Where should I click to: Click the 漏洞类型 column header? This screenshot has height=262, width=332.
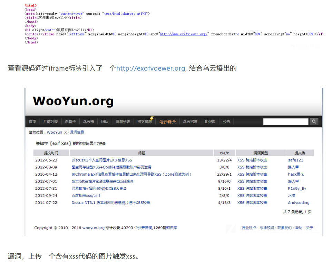[x=261, y=153]
